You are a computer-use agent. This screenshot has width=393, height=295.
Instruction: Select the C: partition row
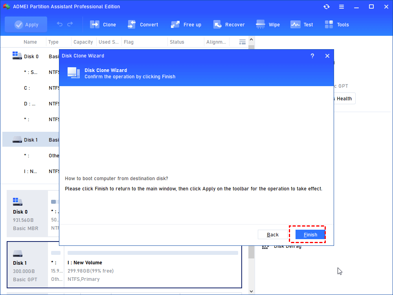pos(31,88)
